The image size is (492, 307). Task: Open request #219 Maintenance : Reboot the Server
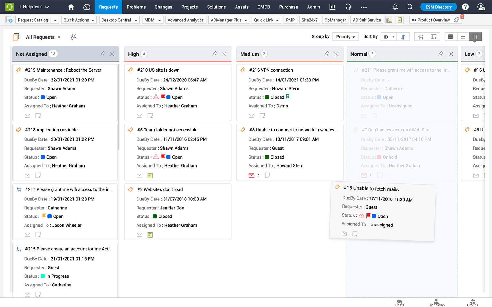coord(63,70)
